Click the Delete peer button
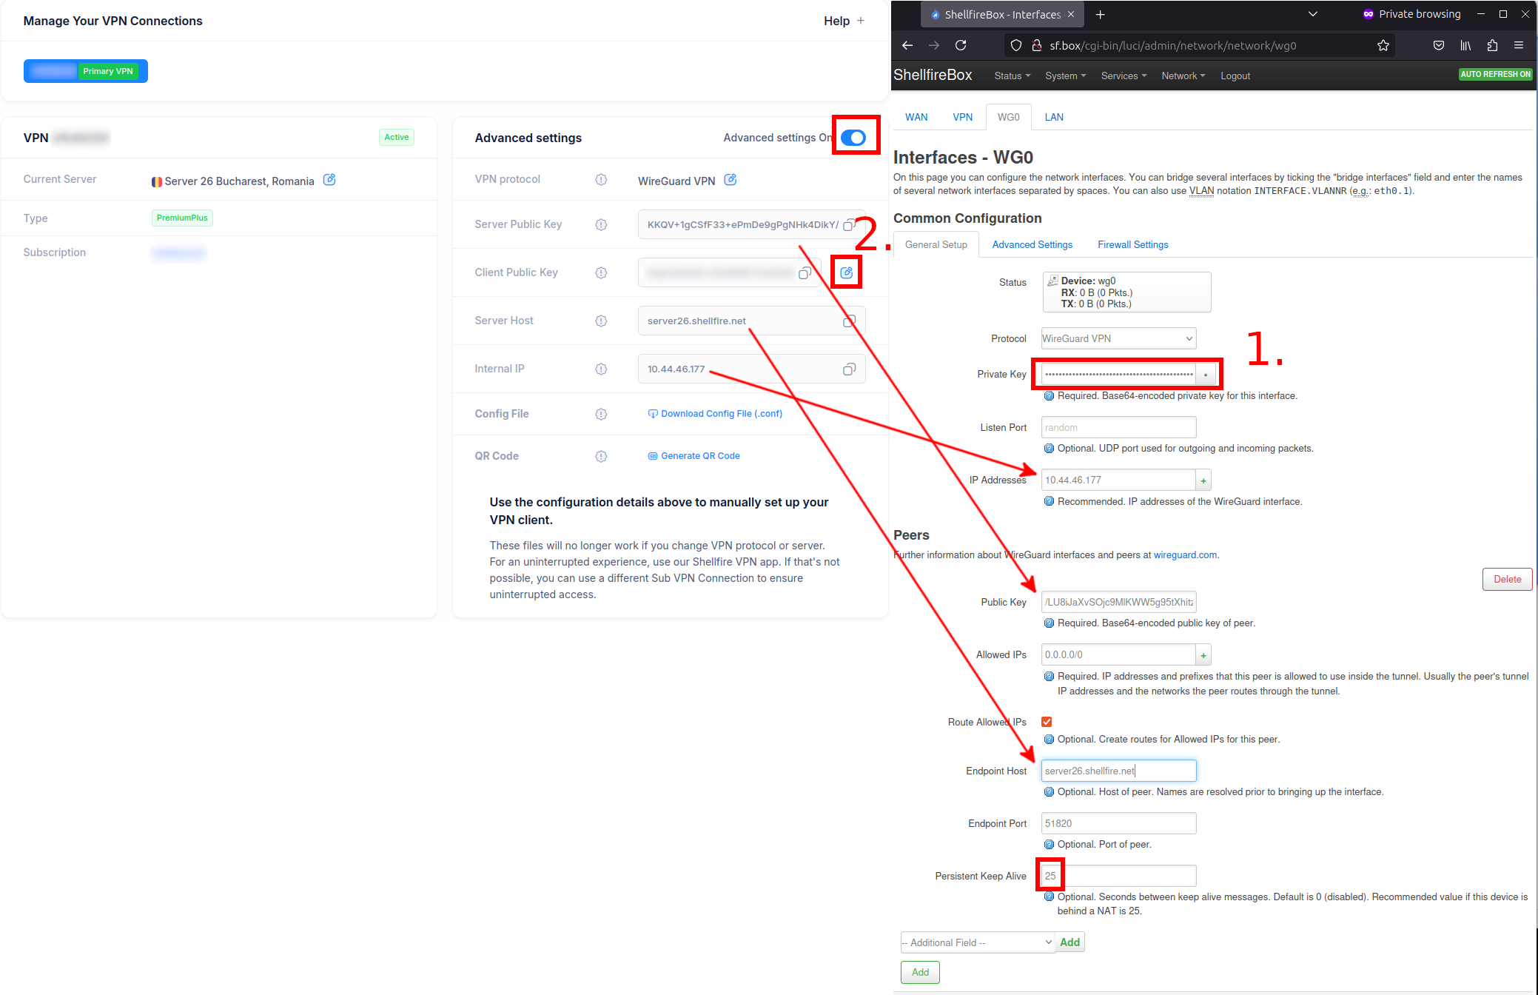The width and height of the screenshot is (1538, 995). 1508,579
